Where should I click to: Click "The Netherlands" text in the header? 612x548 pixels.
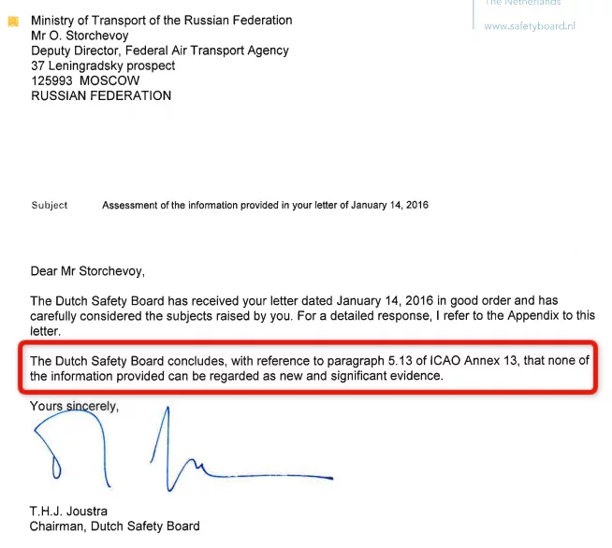(x=522, y=4)
